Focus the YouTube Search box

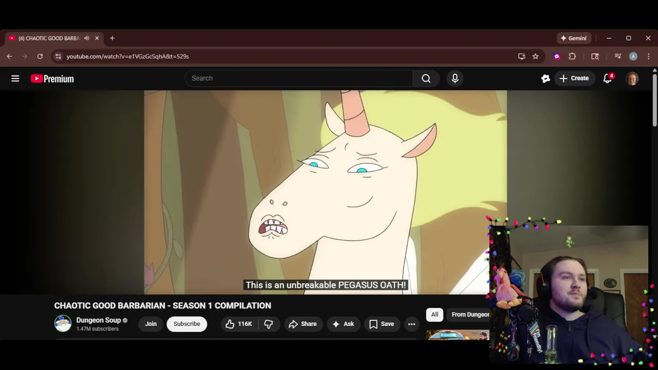(x=299, y=78)
